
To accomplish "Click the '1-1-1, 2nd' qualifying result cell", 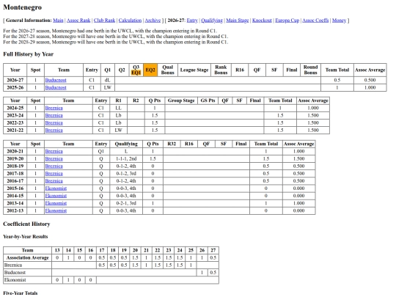I will pyautogui.click(x=126, y=159).
